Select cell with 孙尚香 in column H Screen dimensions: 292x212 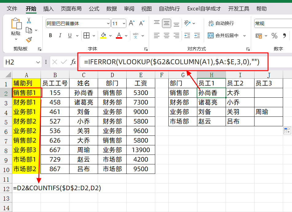click(211, 93)
